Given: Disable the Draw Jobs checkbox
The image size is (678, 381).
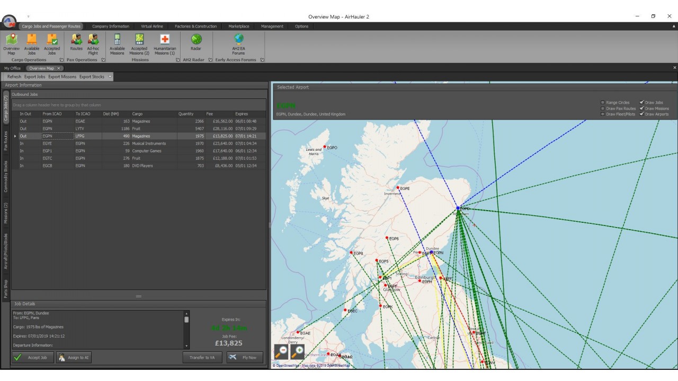Looking at the screenshot, I should pos(641,102).
